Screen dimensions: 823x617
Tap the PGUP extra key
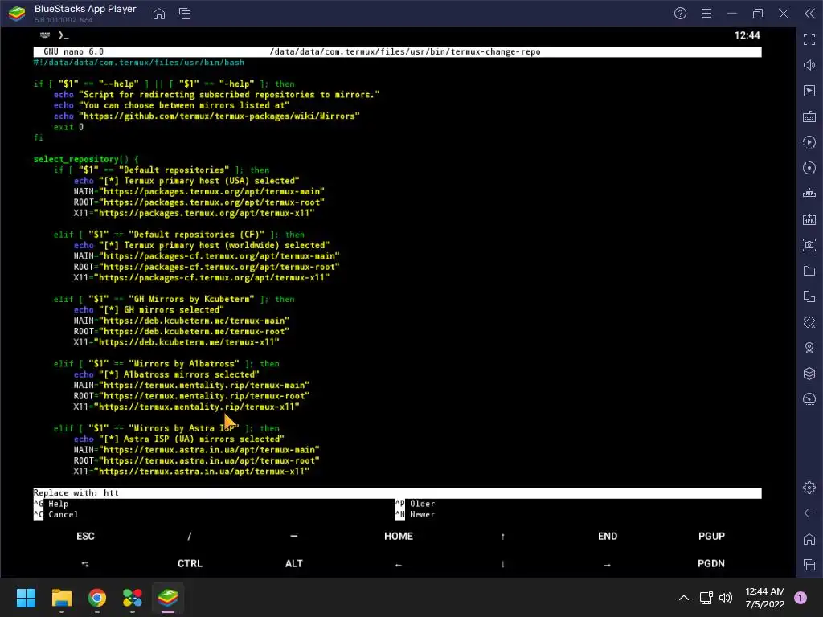[711, 536]
